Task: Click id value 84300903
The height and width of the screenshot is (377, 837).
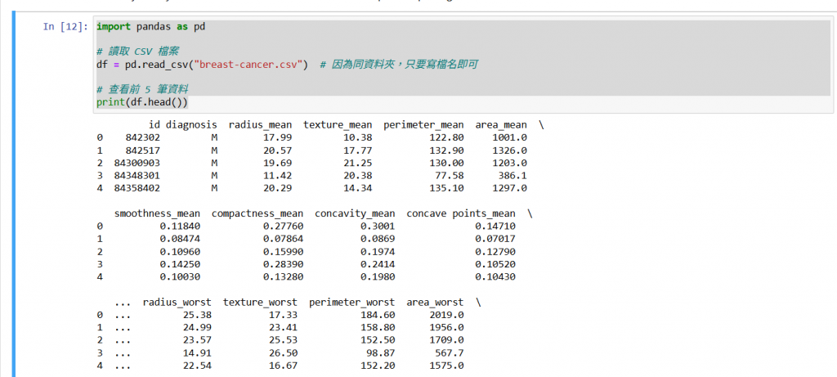Action: (137, 163)
